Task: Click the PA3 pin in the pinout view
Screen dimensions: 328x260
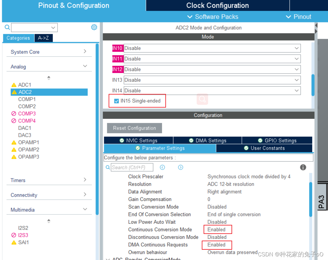Action: pos(322,197)
